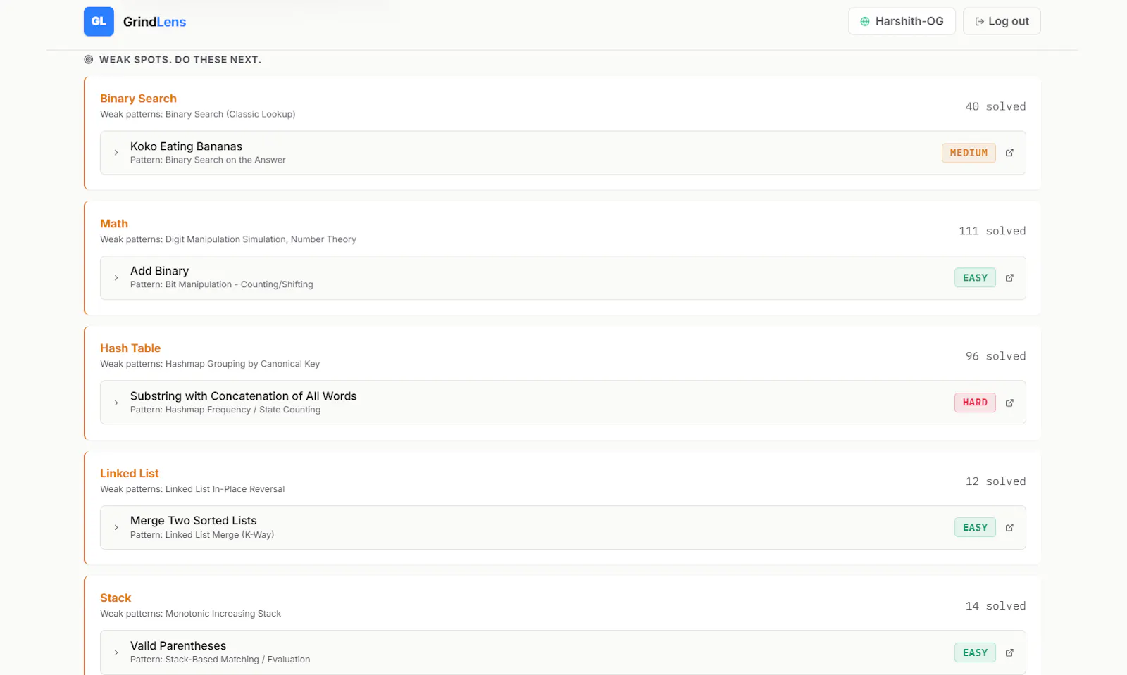
Task: Open external link for Koko Eating Bananas
Action: click(1009, 153)
